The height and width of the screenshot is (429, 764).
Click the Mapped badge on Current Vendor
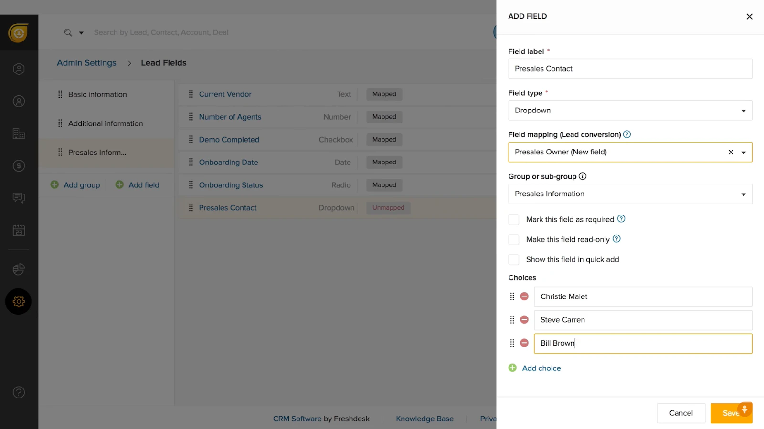click(x=384, y=94)
